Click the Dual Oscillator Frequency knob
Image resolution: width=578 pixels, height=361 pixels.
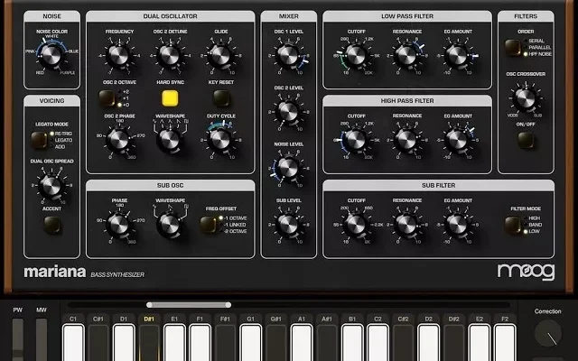tap(119, 57)
